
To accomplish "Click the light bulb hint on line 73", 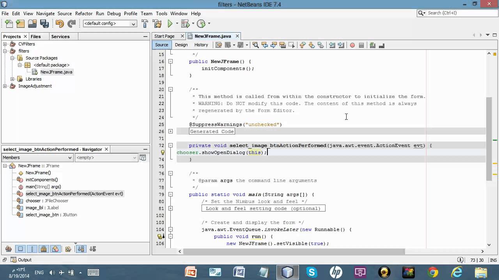I will click(x=163, y=152).
